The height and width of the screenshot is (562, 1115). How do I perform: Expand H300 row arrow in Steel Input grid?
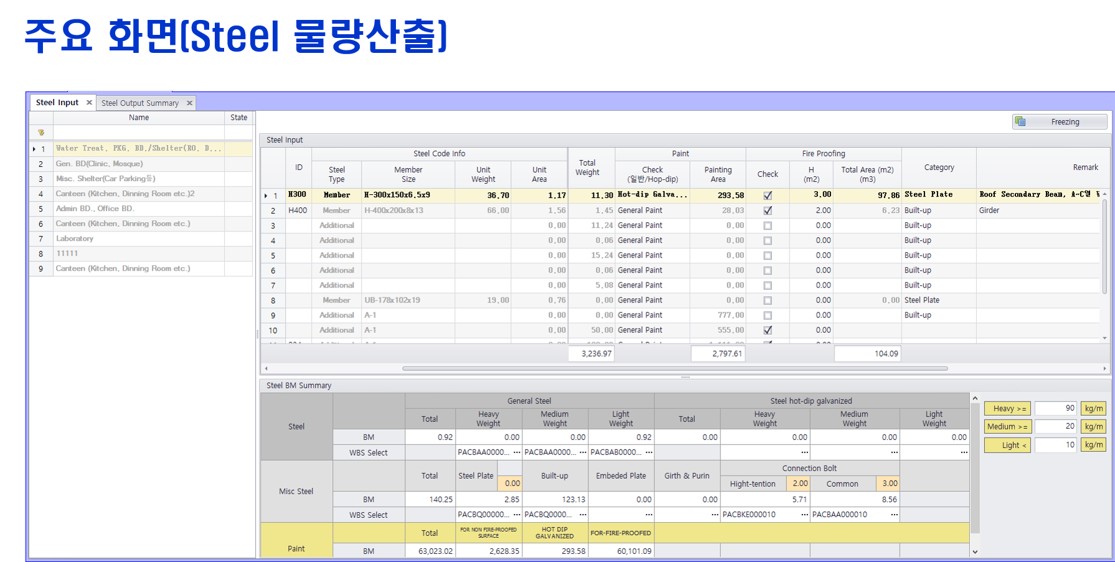[266, 195]
